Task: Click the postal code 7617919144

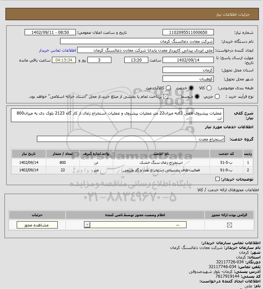Action: [227, 276]
